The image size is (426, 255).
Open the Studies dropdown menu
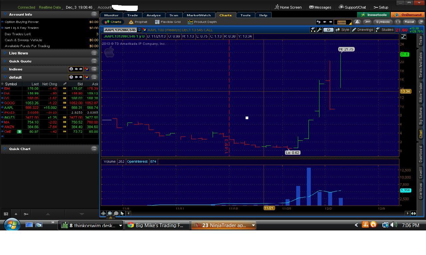[x=385, y=30]
